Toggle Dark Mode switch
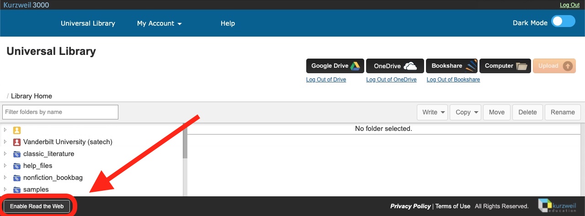Image resolution: width=585 pixels, height=216 pixels. click(563, 22)
